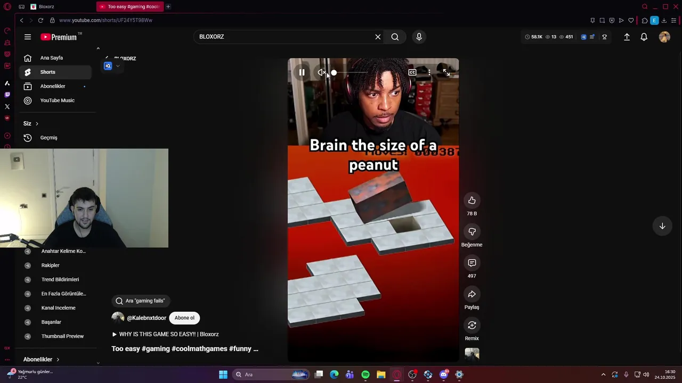
Task: Expand the Abonelikler section at the bottom
Action: (x=42, y=360)
